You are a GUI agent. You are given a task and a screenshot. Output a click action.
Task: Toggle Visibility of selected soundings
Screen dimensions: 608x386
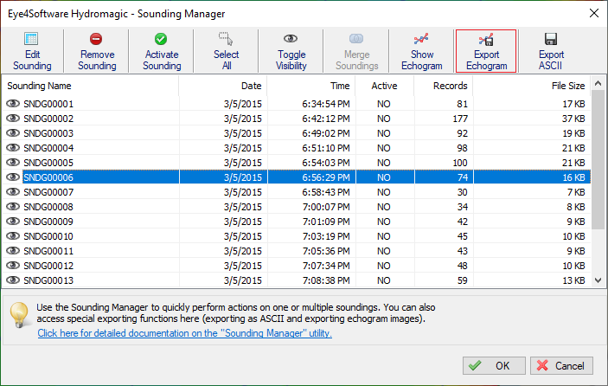[291, 51]
